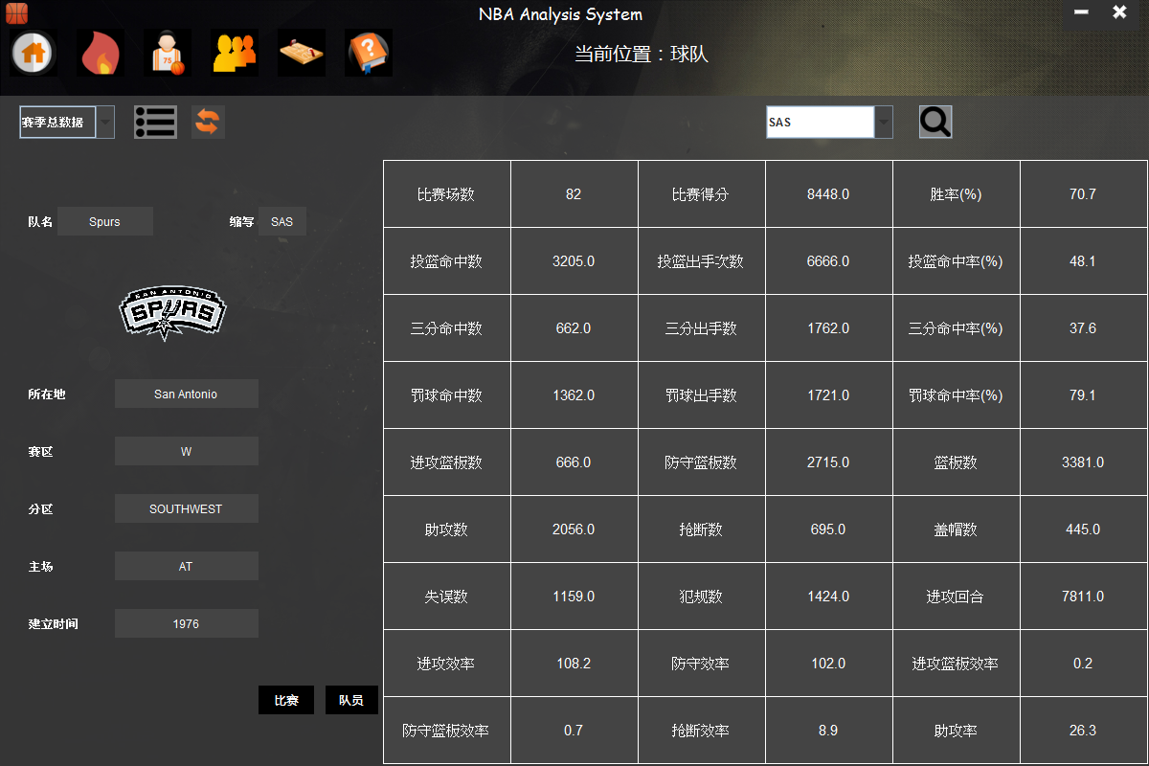Click the 进攻篮板数 label cell
The height and width of the screenshot is (766, 1149).
(x=447, y=462)
